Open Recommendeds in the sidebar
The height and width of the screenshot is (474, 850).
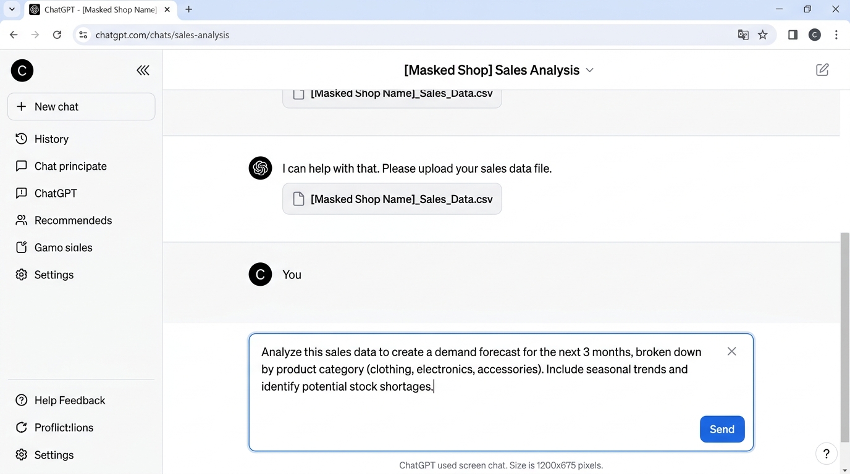[x=73, y=220]
